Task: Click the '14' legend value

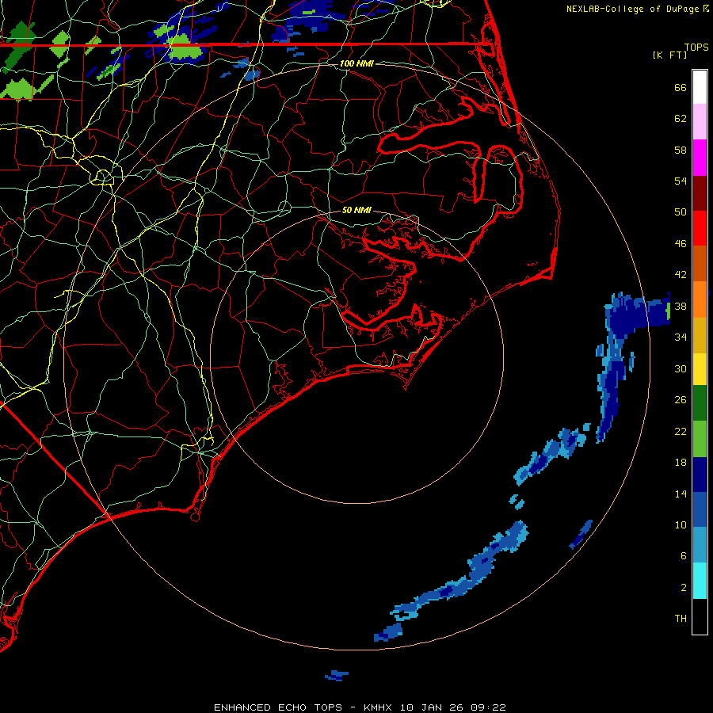Action: click(681, 494)
